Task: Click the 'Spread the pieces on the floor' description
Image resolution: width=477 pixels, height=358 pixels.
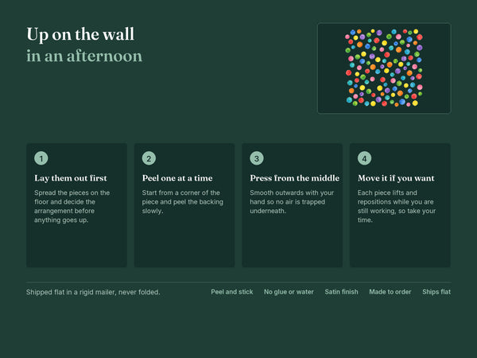Action: (x=72, y=206)
